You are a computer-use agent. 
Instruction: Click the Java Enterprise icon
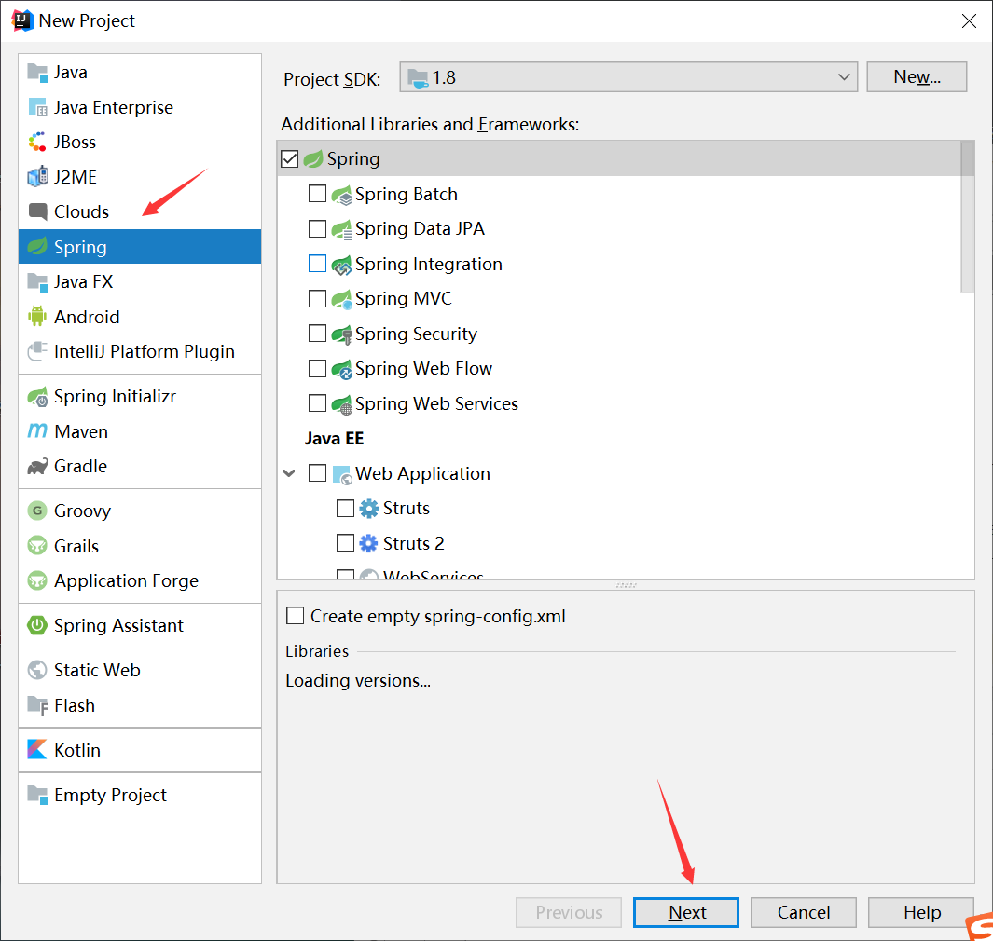click(38, 107)
